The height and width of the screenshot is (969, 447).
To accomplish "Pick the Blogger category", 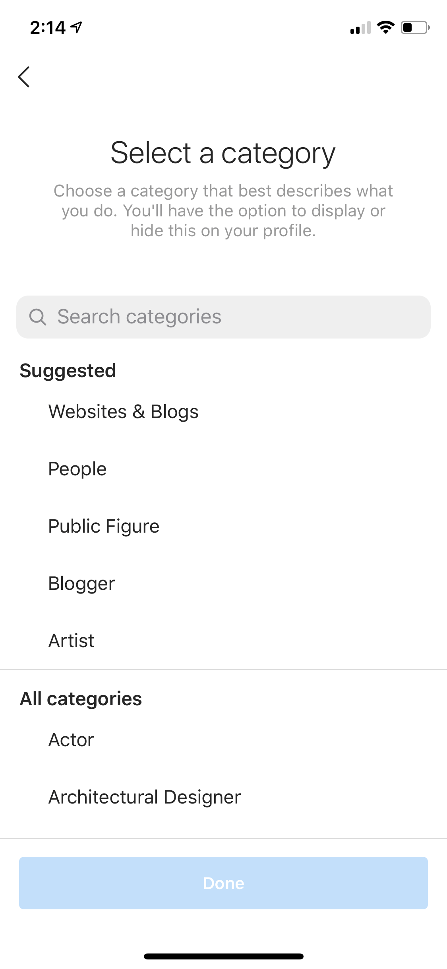I will [81, 584].
